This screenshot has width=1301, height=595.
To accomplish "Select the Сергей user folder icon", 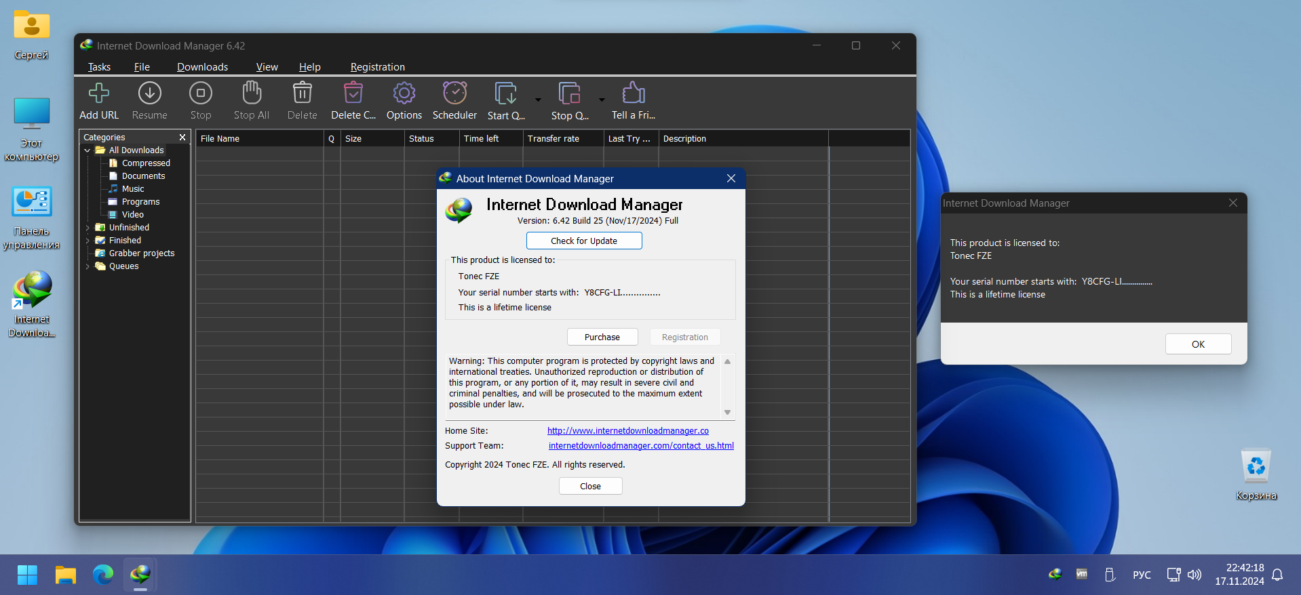I will 32,34.
